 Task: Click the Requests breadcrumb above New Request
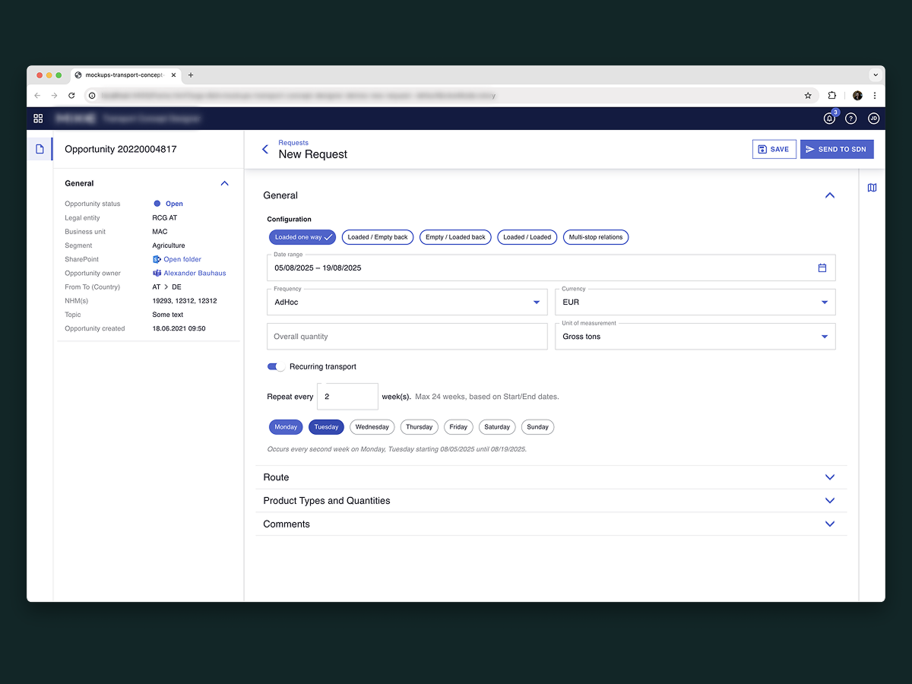point(293,142)
